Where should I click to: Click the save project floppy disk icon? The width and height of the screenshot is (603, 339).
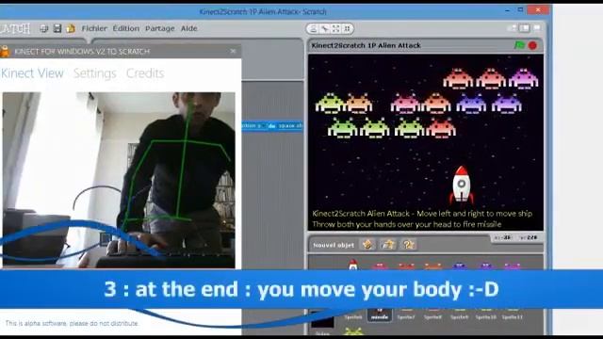pos(57,28)
